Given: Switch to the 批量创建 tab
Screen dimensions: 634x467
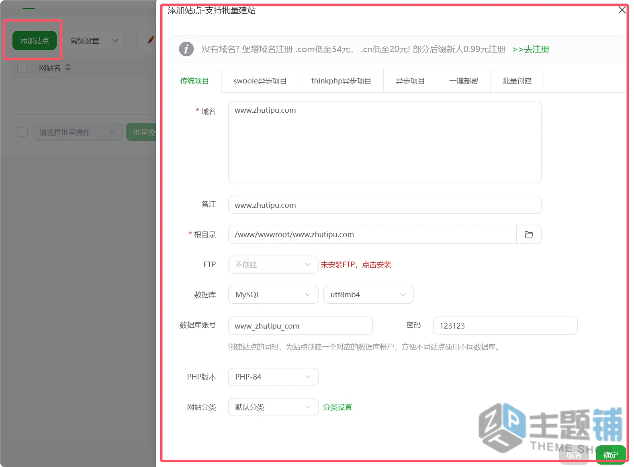Looking at the screenshot, I should (x=517, y=81).
